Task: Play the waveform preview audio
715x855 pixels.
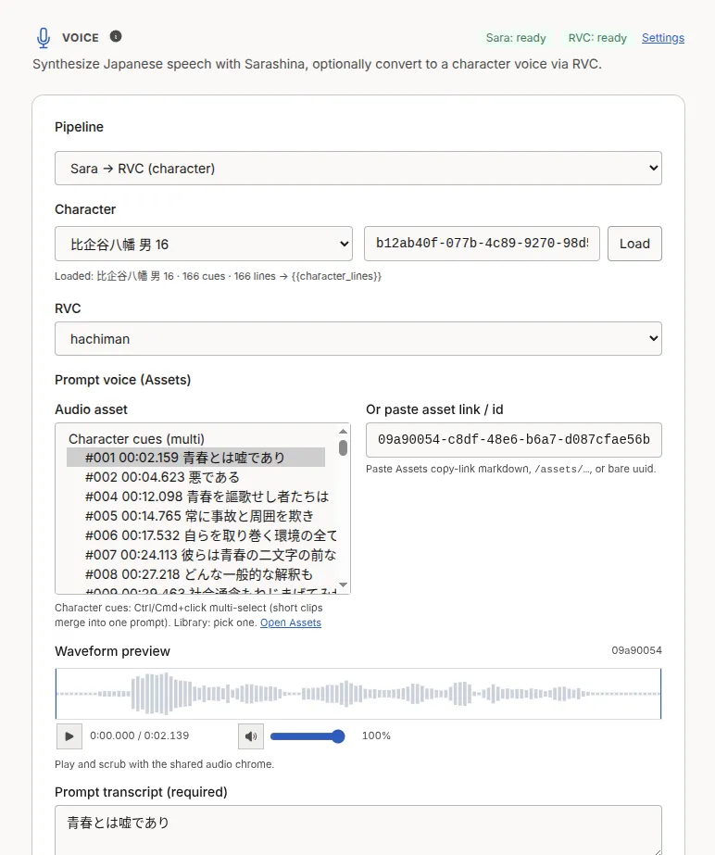Action: coord(69,736)
